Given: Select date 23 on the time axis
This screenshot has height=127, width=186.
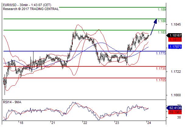Looking at the screenshot, I should [x=117, y=123].
